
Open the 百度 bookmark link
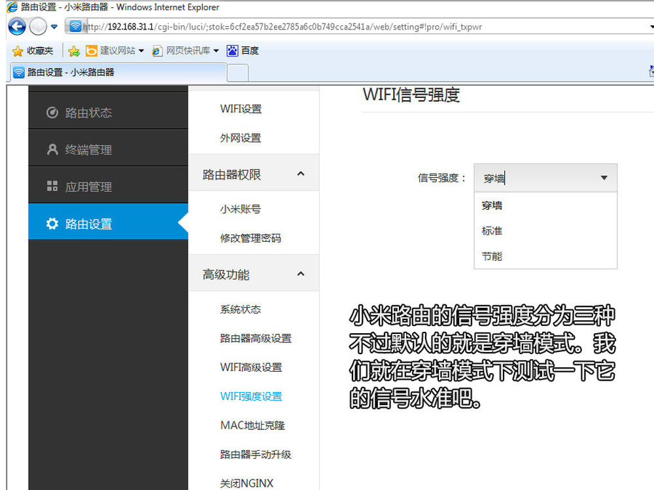(x=243, y=51)
